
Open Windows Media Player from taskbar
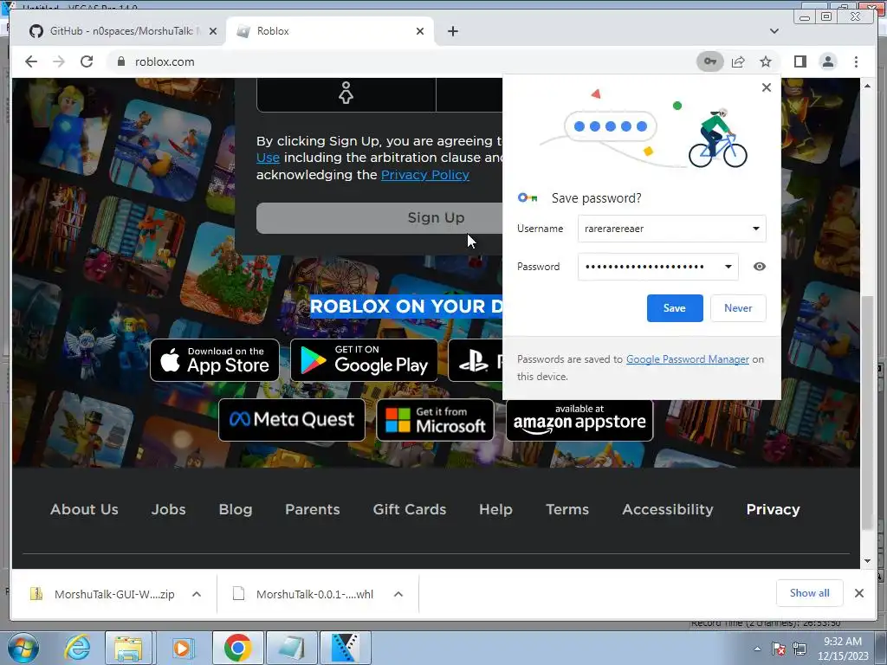pyautogui.click(x=182, y=648)
